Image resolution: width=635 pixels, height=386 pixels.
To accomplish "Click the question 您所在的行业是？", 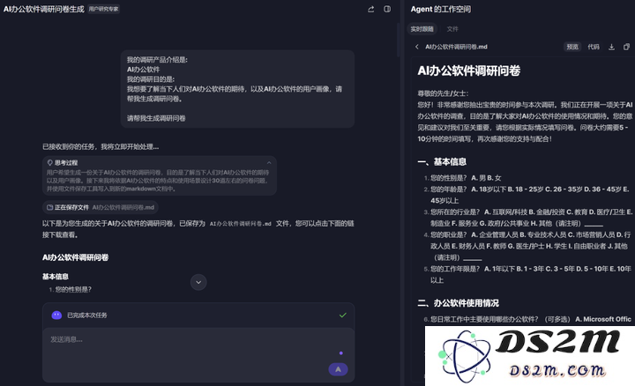I will (531, 218).
